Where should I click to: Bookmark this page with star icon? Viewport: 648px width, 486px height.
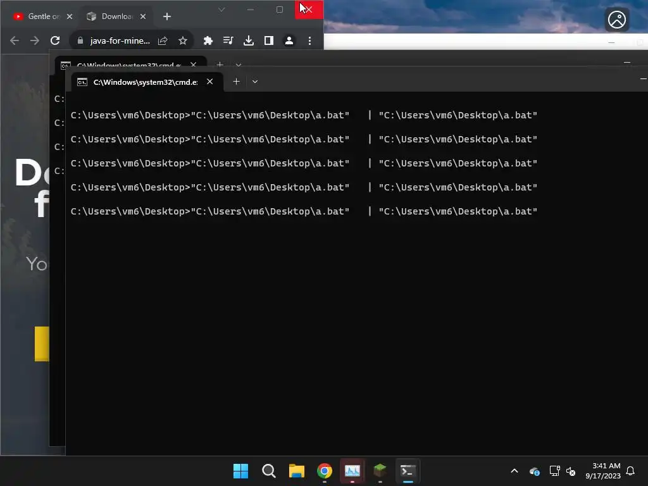coord(183,40)
